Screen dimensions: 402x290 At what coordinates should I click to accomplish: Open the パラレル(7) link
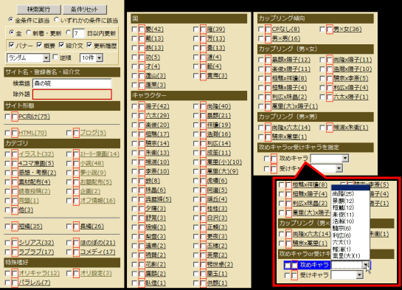point(35,283)
